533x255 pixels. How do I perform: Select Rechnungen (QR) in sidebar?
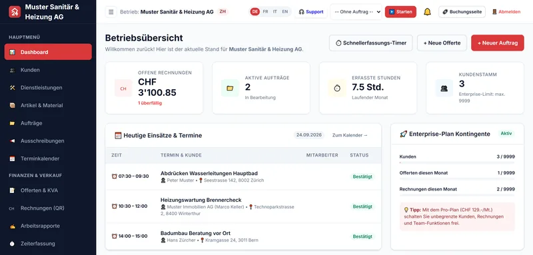[x=48, y=208]
